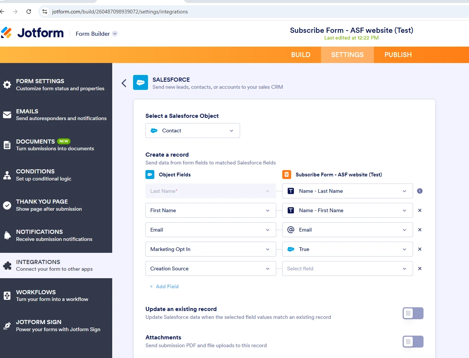
Task: Toggle the Marketing Opt In True value
Action: pyautogui.click(x=347, y=249)
